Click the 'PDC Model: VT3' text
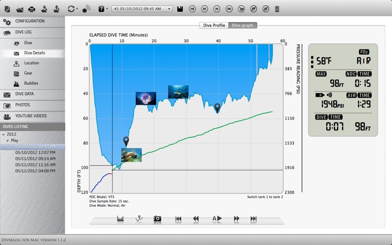 102,197
